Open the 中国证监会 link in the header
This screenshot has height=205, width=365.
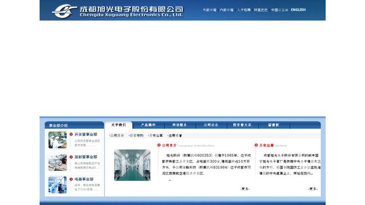pyautogui.click(x=279, y=10)
